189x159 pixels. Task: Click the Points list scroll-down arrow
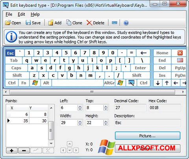51,144
